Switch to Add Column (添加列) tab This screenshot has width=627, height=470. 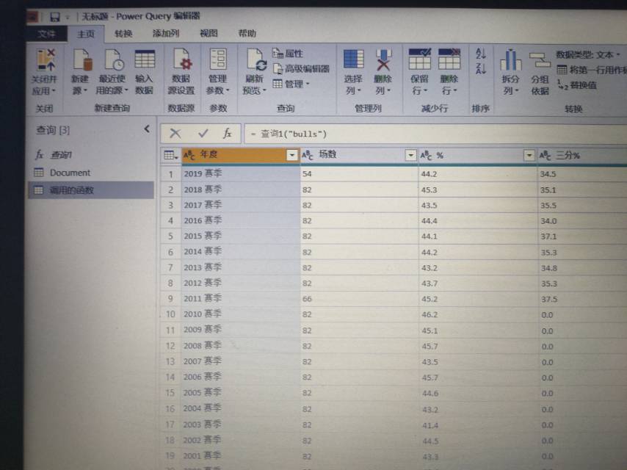coord(165,34)
